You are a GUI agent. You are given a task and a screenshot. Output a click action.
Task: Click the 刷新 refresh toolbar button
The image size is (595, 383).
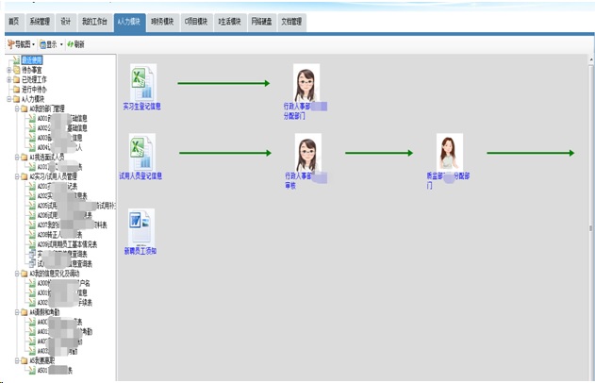coord(76,44)
